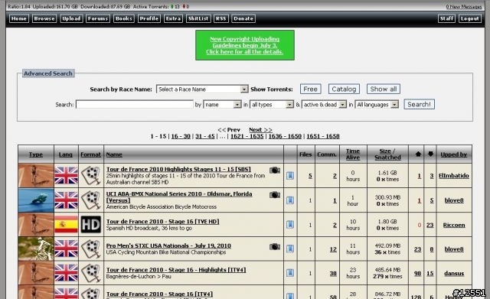
Task: Open camera screenshot icon for Pro Men's STXC torrent
Action: click(x=275, y=247)
